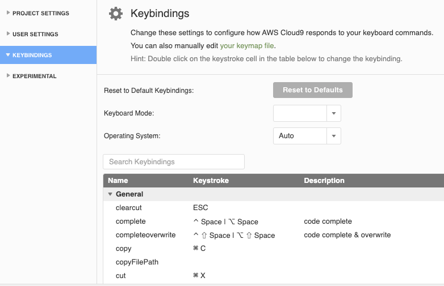The width and height of the screenshot is (444, 286).
Task: Open the Operating System dropdown arrow
Action: 334,136
